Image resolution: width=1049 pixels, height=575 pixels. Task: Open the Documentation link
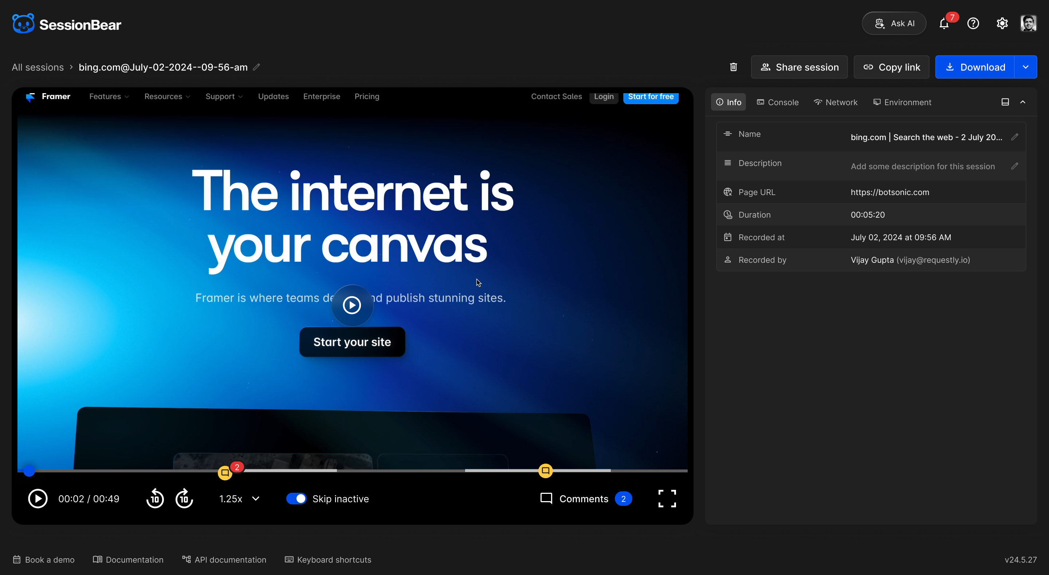128,560
